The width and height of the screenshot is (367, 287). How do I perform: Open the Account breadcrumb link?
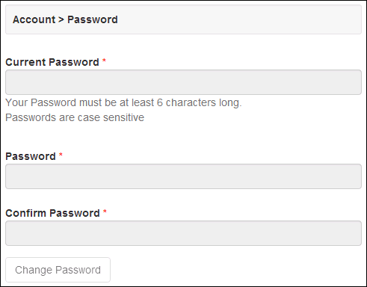[x=34, y=19]
